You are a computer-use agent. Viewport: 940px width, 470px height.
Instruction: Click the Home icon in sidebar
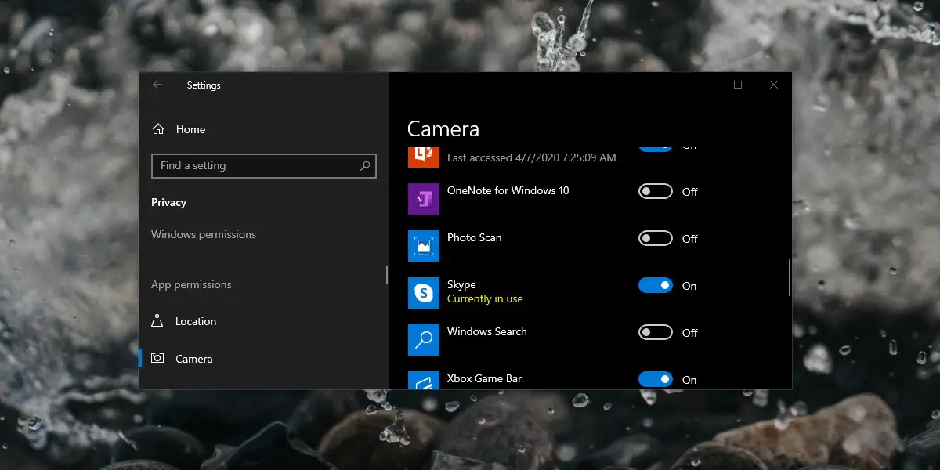pos(158,129)
